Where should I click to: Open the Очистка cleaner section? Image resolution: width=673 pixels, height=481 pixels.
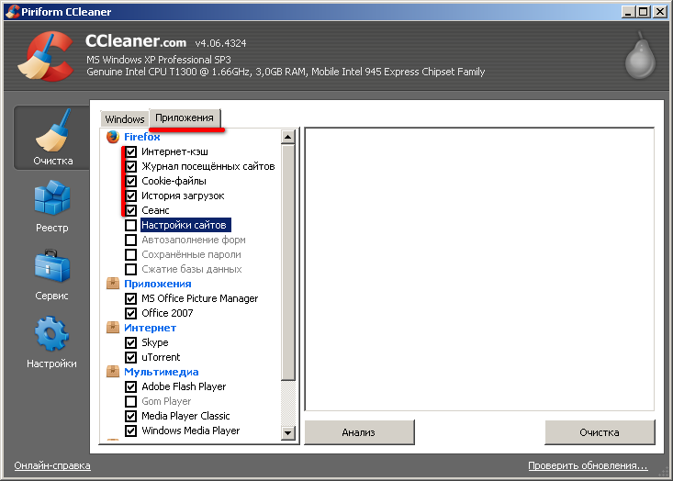coord(52,138)
